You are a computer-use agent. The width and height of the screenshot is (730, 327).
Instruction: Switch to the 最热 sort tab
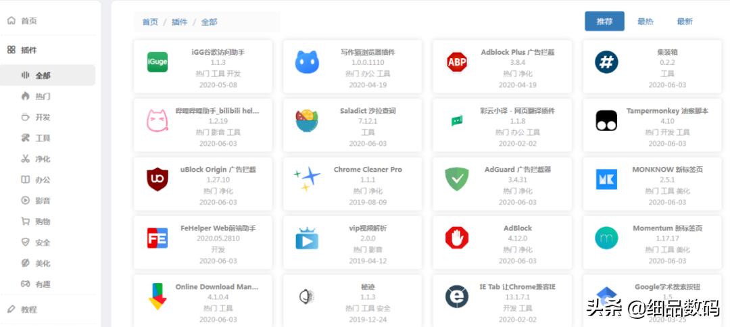(x=646, y=22)
